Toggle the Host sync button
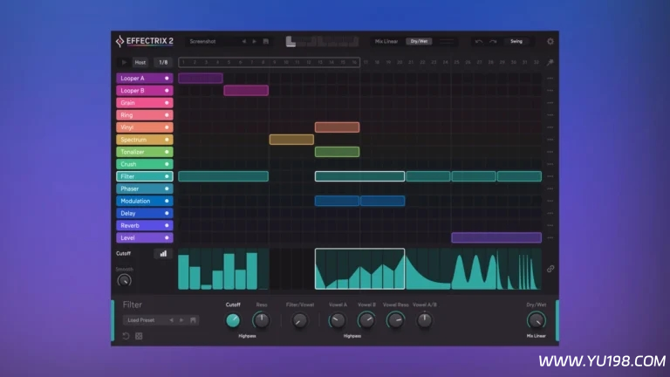 pyautogui.click(x=140, y=63)
